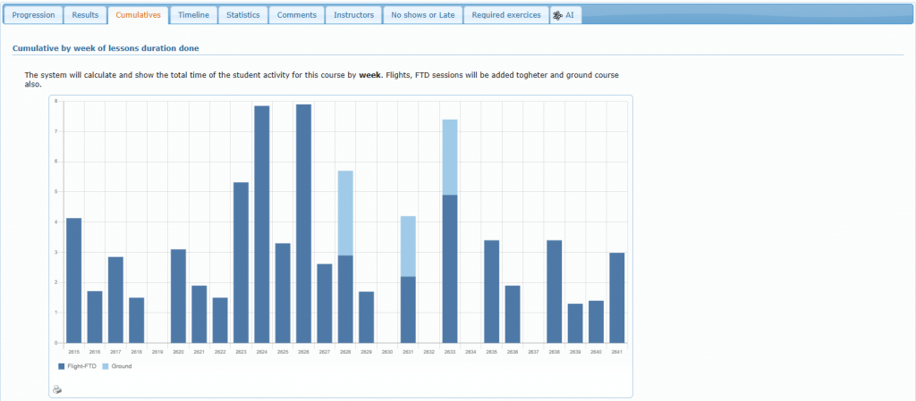Viewport: 916px width, 401px height.
Task: Click the Flight-FTD bar for week 2616
Action: [x=95, y=317]
